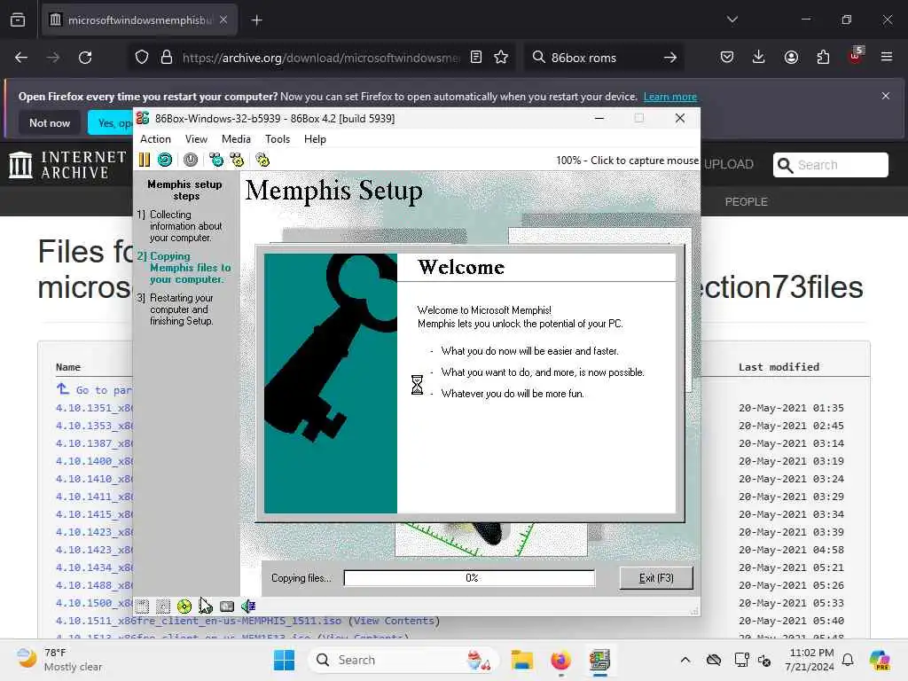Open Firefox downloads panel
Viewport: 908px width, 681px height.
(x=759, y=57)
